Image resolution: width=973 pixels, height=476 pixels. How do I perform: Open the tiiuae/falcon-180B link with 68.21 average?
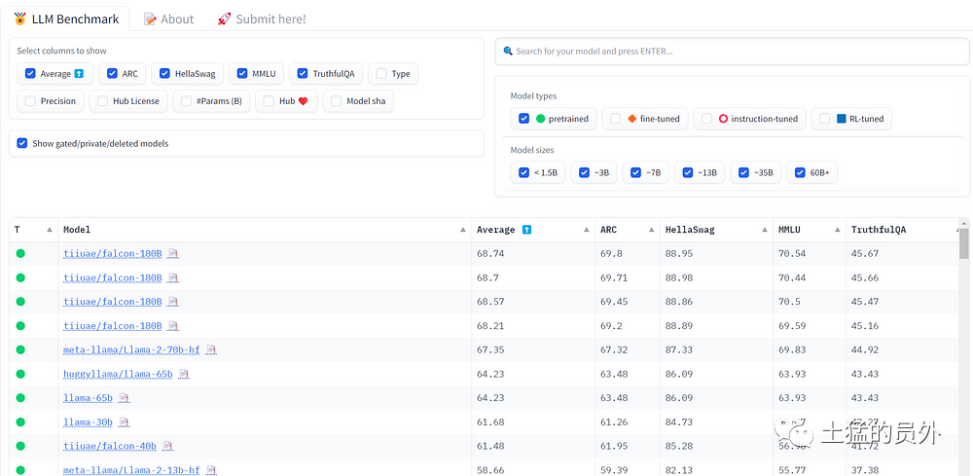[x=112, y=325]
